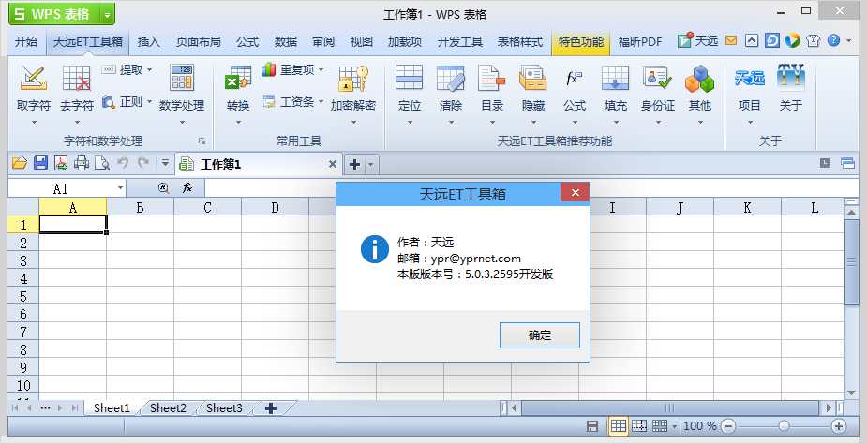
Task: Click the undo arrow icon
Action: 123,163
